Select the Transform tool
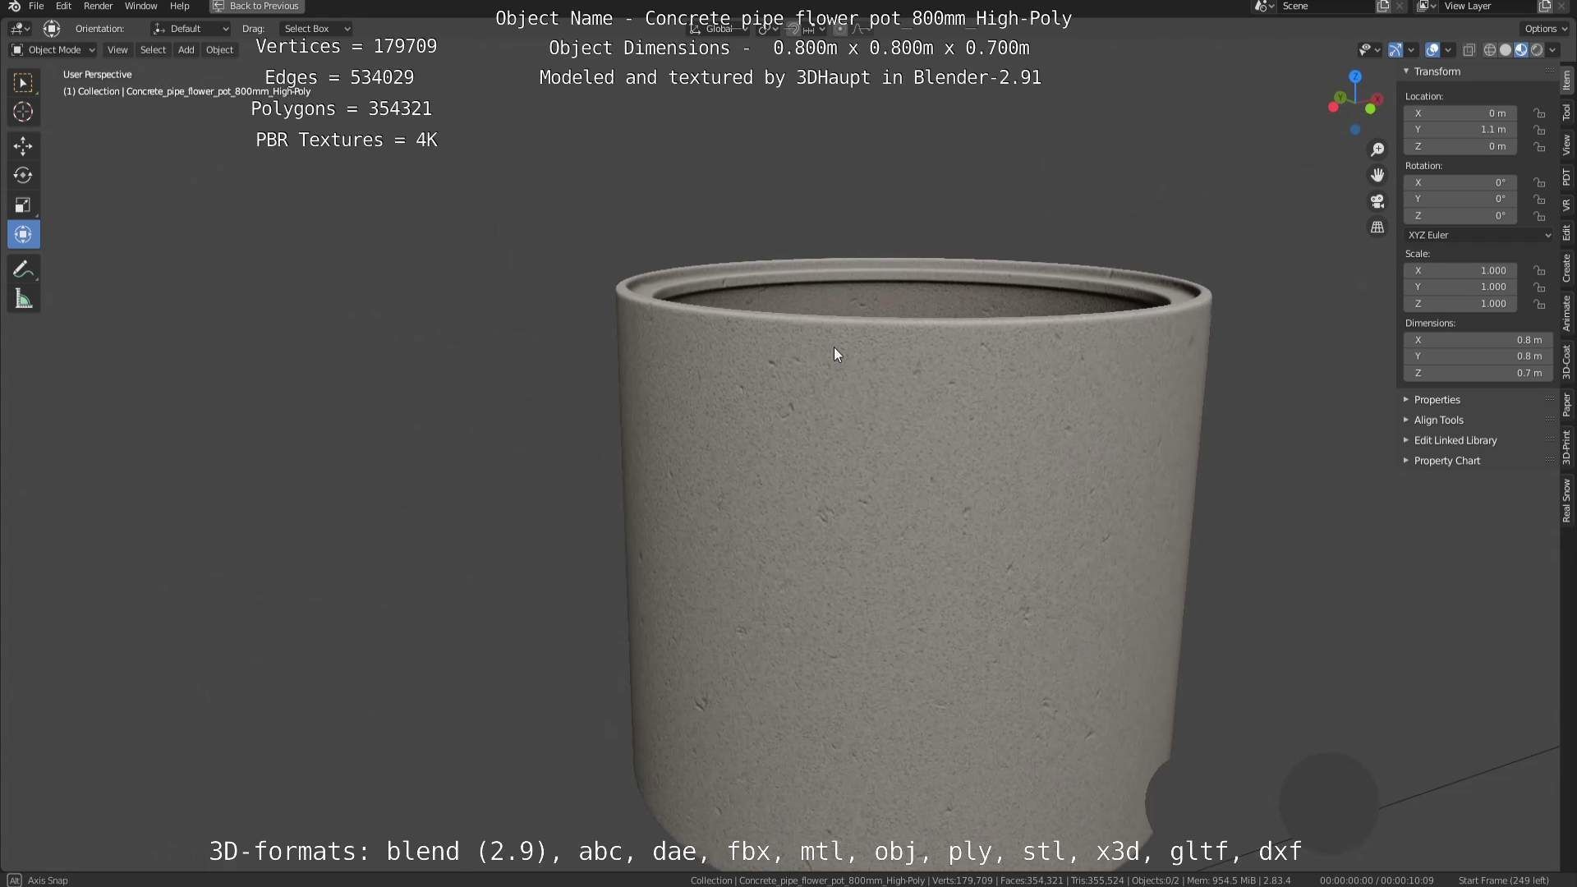The image size is (1577, 887). pyautogui.click(x=23, y=235)
